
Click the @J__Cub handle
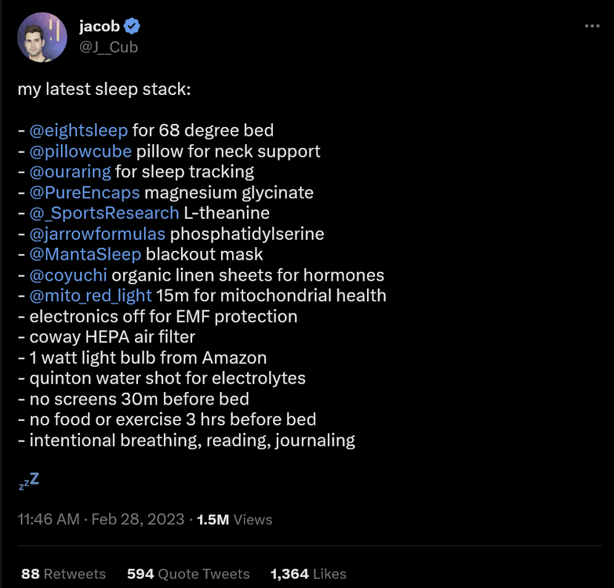coord(108,47)
